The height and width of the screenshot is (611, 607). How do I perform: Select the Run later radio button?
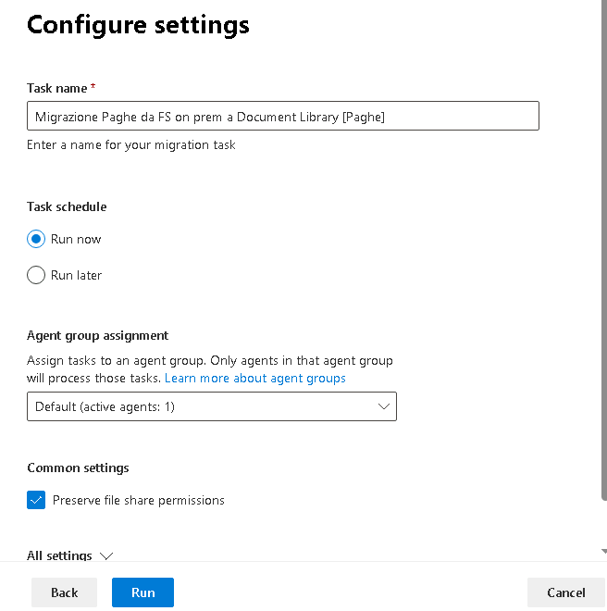(36, 275)
